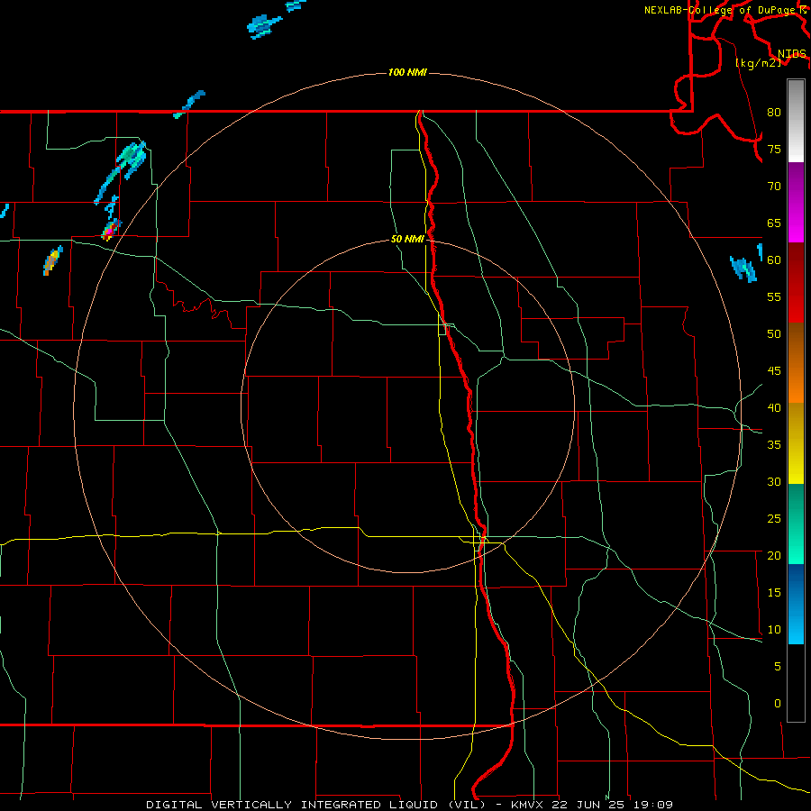Image resolution: width=811 pixels, height=811 pixels.
Task: Pick the black bottom segment of color bar
Action: [x=796, y=683]
